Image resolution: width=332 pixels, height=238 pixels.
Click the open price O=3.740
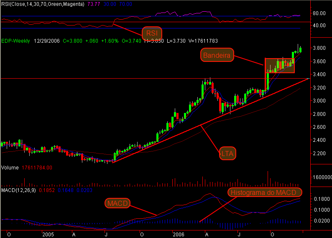[131, 41]
